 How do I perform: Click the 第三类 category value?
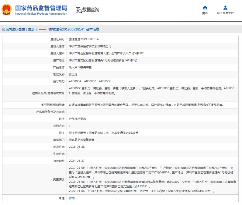pyautogui.click(x=73, y=74)
